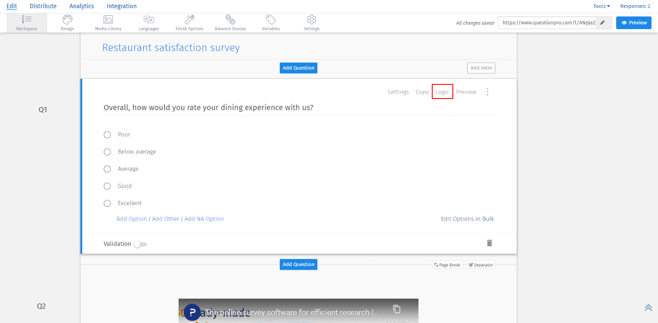
Task: Open the Languages settings
Action: tap(149, 22)
